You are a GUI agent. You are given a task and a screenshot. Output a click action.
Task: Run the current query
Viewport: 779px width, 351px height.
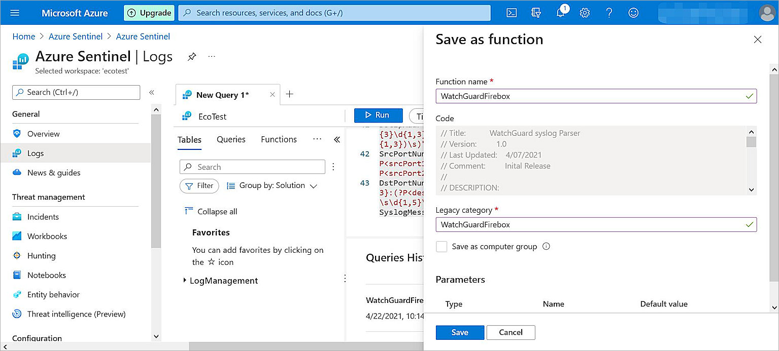[378, 115]
